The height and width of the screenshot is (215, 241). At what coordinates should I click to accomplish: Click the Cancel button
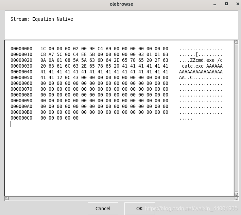tap(103, 209)
